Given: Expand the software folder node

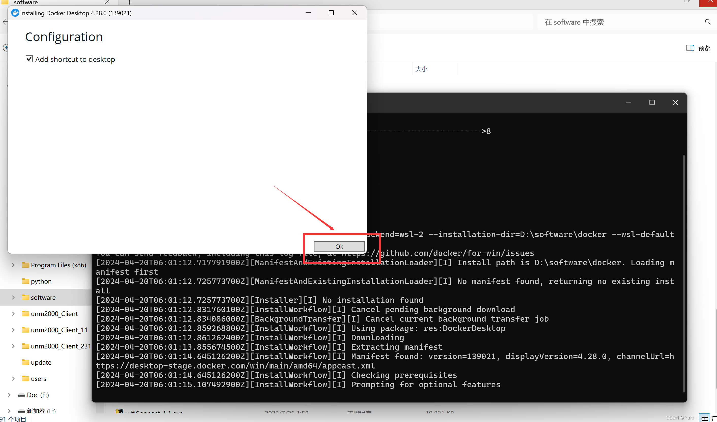Looking at the screenshot, I should [13, 297].
